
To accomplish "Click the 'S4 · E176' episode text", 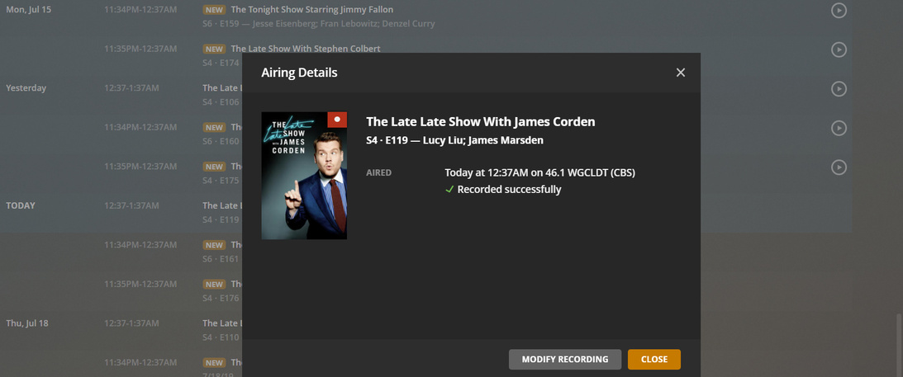I will click(221, 298).
